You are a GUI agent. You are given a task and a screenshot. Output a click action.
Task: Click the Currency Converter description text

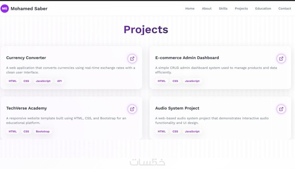[x=71, y=70]
